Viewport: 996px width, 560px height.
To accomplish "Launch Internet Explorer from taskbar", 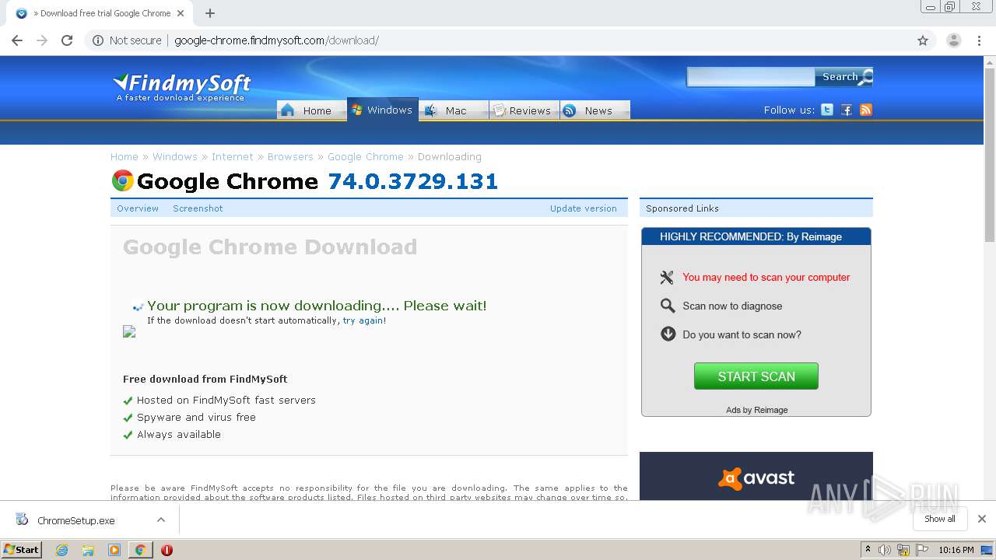I will [x=62, y=550].
